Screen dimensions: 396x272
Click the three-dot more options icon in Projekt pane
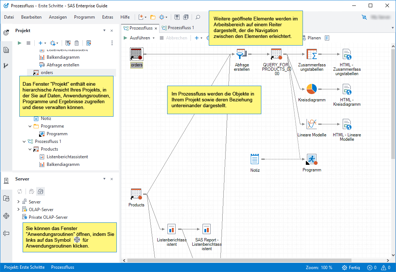coord(112,43)
